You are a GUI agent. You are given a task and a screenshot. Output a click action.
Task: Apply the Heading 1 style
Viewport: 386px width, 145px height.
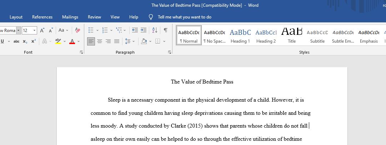240,35
